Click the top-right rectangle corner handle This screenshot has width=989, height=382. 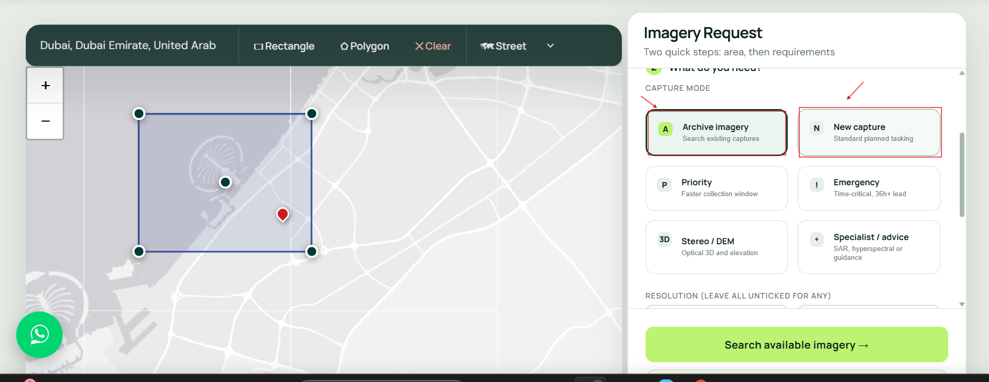(312, 114)
